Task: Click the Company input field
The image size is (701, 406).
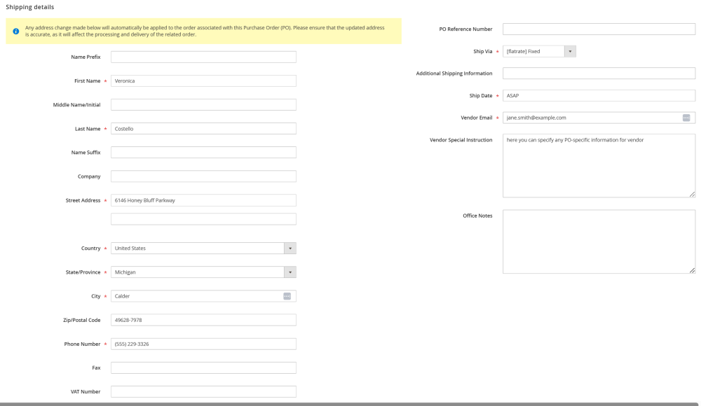Action: pyautogui.click(x=203, y=176)
